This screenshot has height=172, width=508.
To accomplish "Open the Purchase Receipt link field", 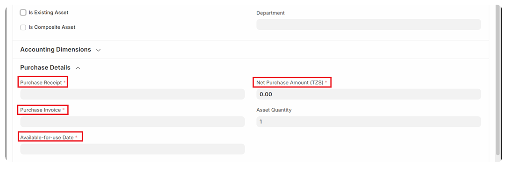I will (x=133, y=94).
